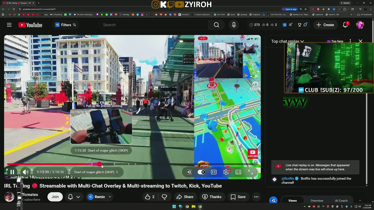Pause the video
Image resolution: width=374 pixels, height=210 pixels.
(x=12, y=172)
